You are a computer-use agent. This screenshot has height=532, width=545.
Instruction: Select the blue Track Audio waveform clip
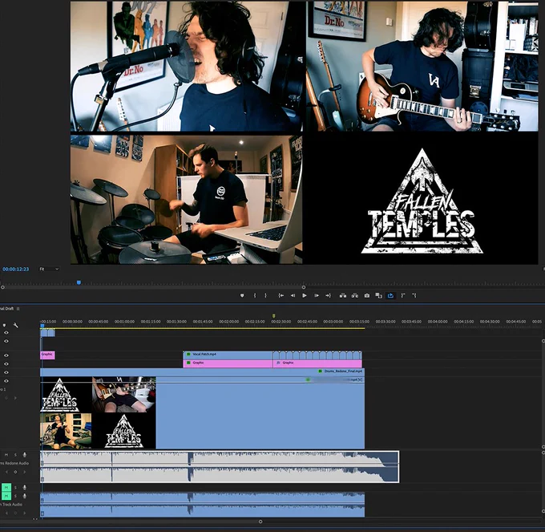click(202, 505)
